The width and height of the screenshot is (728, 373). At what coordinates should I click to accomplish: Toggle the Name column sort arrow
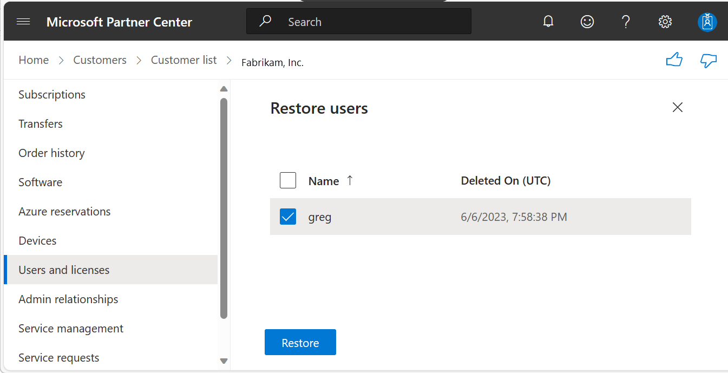click(x=350, y=180)
